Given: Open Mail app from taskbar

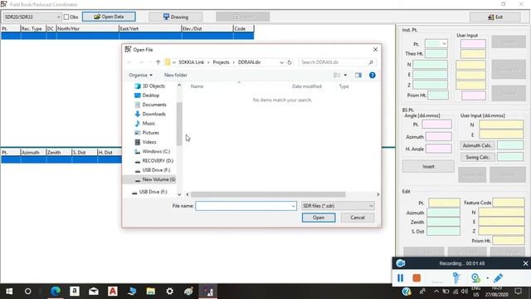Looking at the screenshot, I should pyautogui.click(x=94, y=292).
